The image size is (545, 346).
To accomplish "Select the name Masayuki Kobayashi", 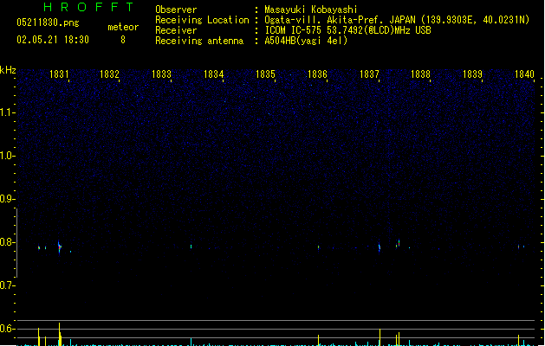I will pos(311,10).
